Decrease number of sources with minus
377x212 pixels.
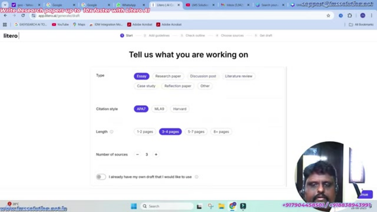coord(137,154)
